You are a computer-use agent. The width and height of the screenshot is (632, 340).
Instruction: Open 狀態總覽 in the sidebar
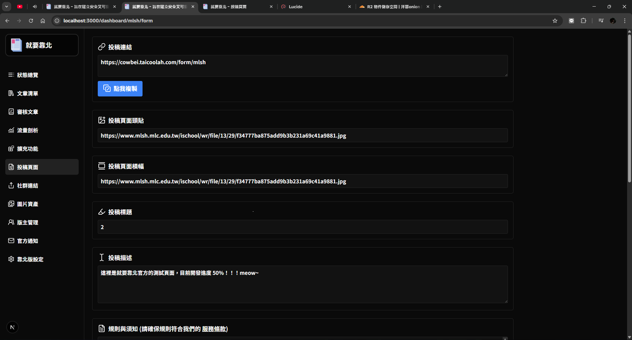[42, 75]
